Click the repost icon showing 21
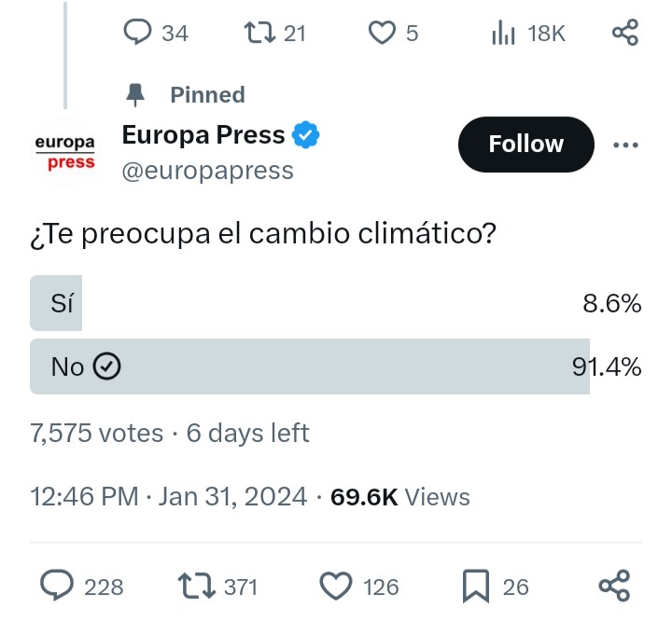Image resolution: width=672 pixels, height=621 pixels. pos(259,33)
